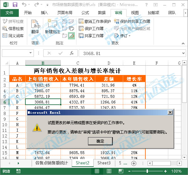Viewport: 188px width, 175px height.
Task: Switch to 各售点销售额统计 sheet tab
Action: 52,163
